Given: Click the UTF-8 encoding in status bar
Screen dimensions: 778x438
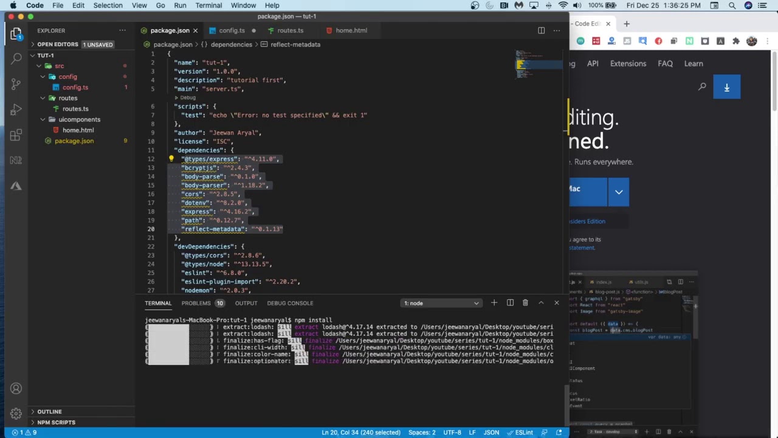Looking at the screenshot, I should coord(452,433).
